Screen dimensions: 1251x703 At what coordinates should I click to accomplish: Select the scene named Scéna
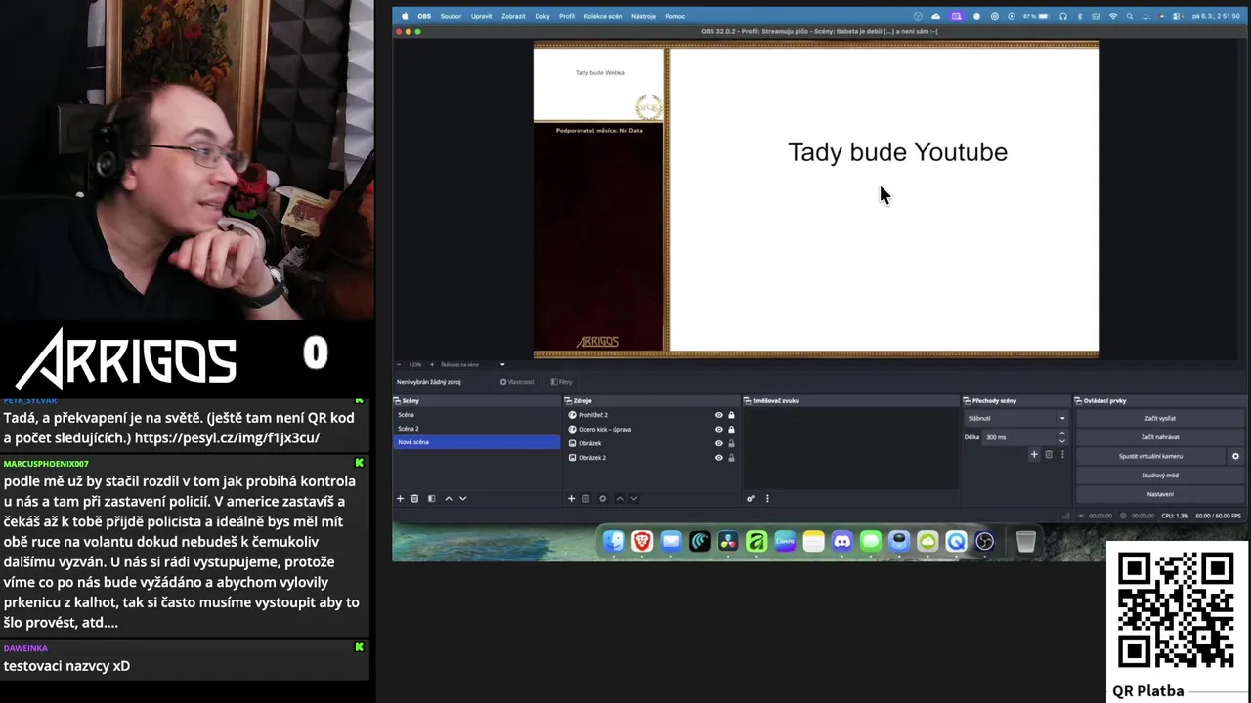coord(477,415)
